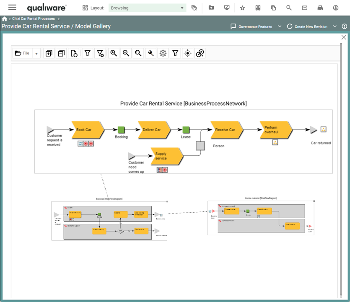The image size is (350, 302).
Task: Click the center target icon
Action: pos(187,53)
